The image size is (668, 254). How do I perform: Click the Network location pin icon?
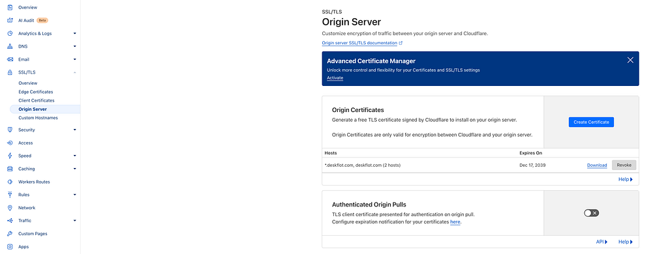tap(10, 208)
